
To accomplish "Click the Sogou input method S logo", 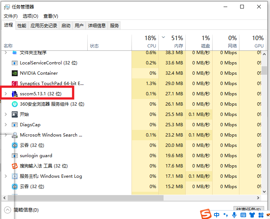I will pos(206,214).
